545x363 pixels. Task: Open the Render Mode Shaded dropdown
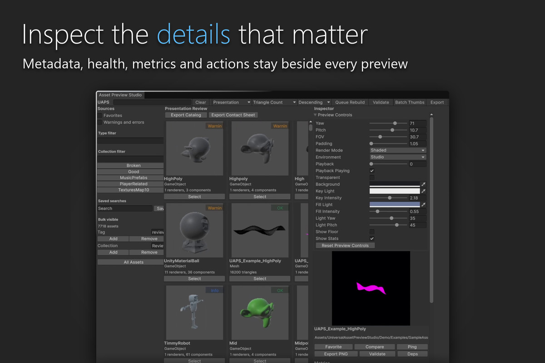[398, 150]
